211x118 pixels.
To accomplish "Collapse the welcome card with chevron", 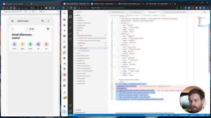I will pyautogui.click(x=13, y=29).
